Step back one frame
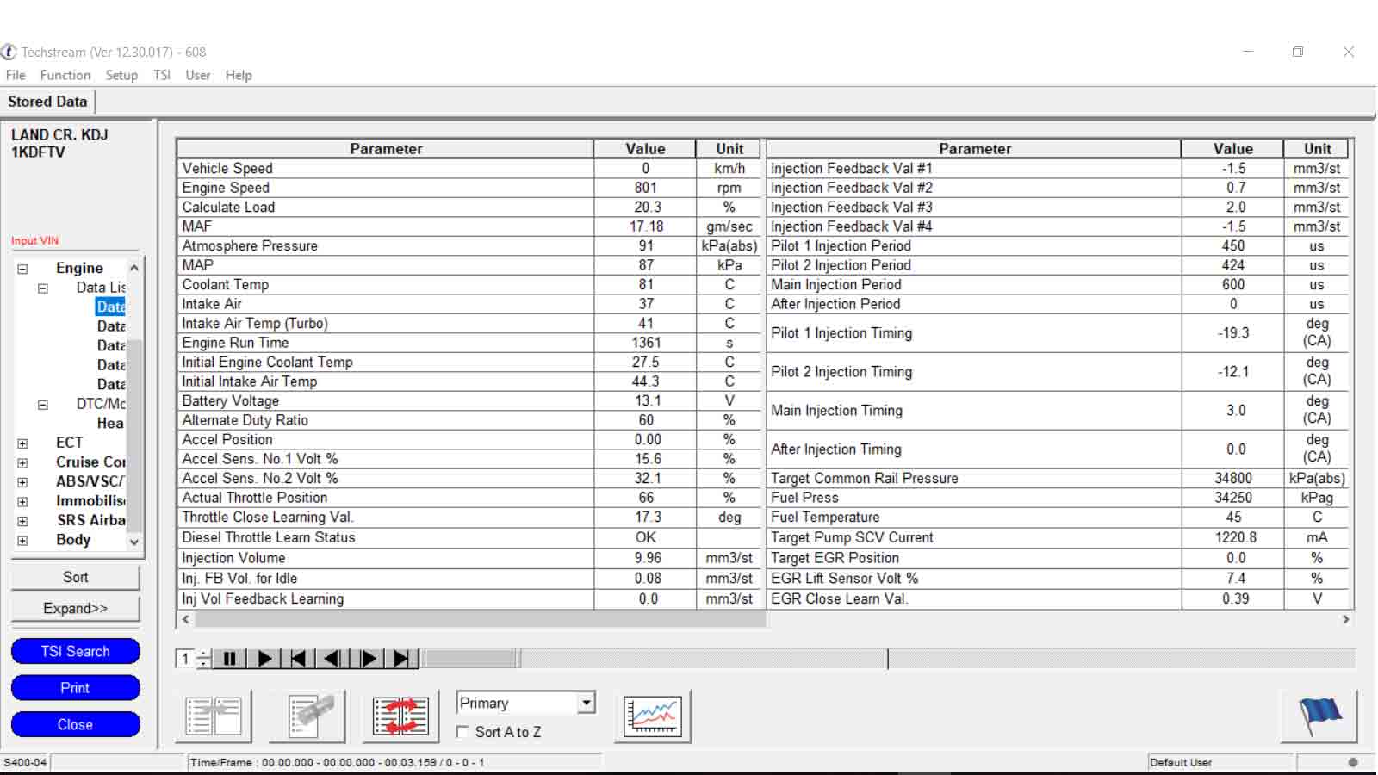 [332, 659]
